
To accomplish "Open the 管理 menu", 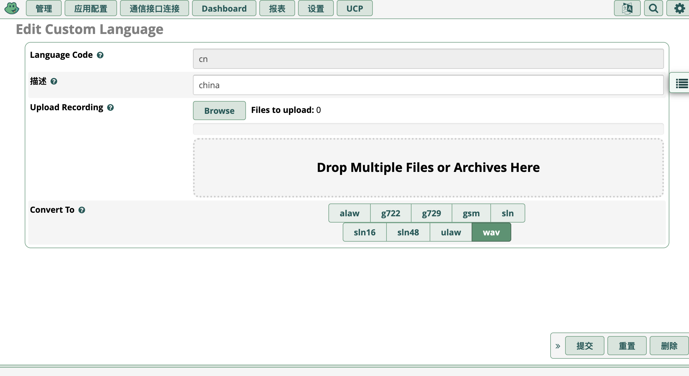I will tap(44, 8).
